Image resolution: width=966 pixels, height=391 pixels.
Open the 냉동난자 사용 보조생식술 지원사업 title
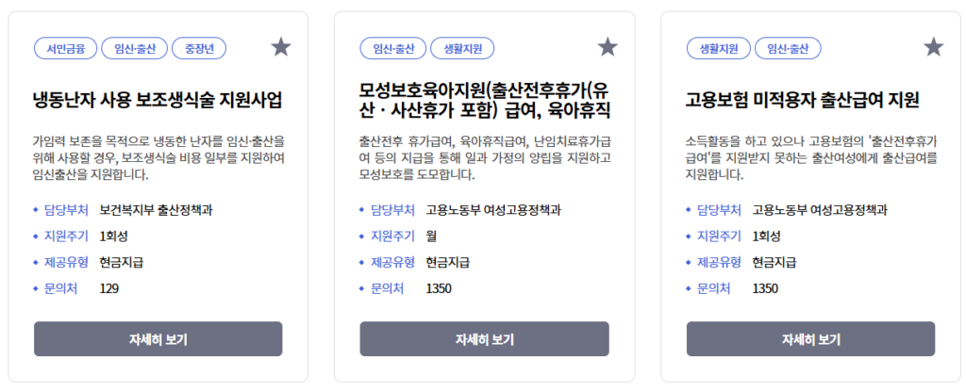(158, 100)
